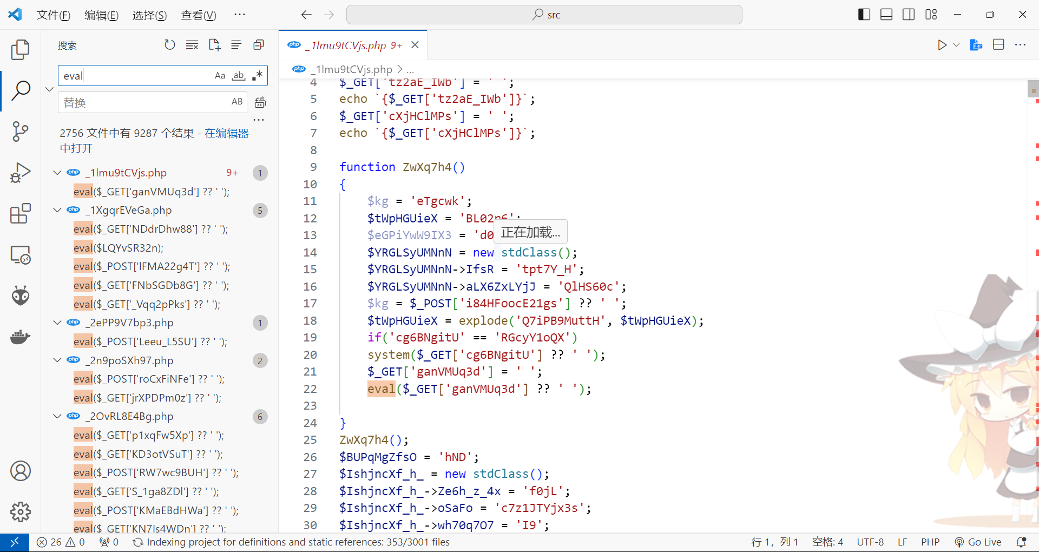This screenshot has height=552, width=1039.
Task: Open the 编辑(E) menu
Action: 102,15
